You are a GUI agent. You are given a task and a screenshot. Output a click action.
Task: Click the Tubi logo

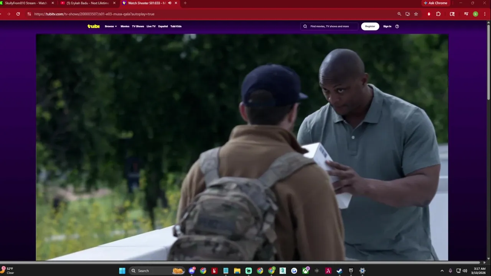click(x=94, y=26)
